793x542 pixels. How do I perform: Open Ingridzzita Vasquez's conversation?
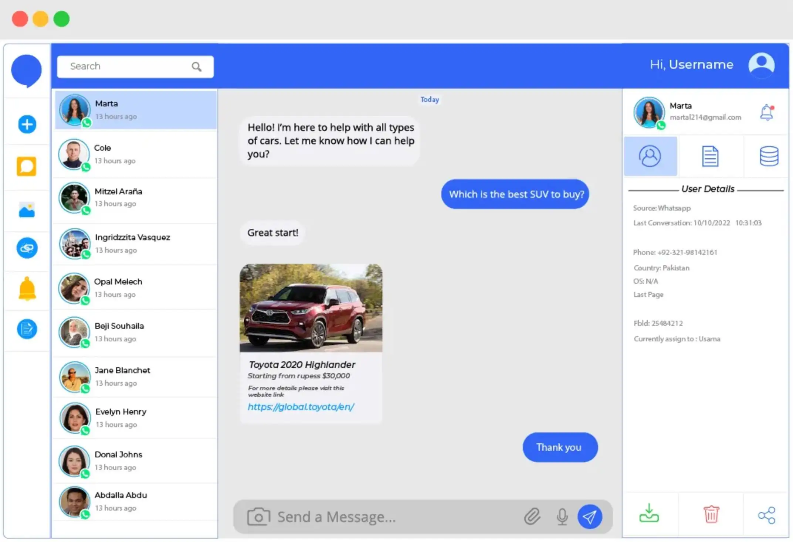pos(135,243)
